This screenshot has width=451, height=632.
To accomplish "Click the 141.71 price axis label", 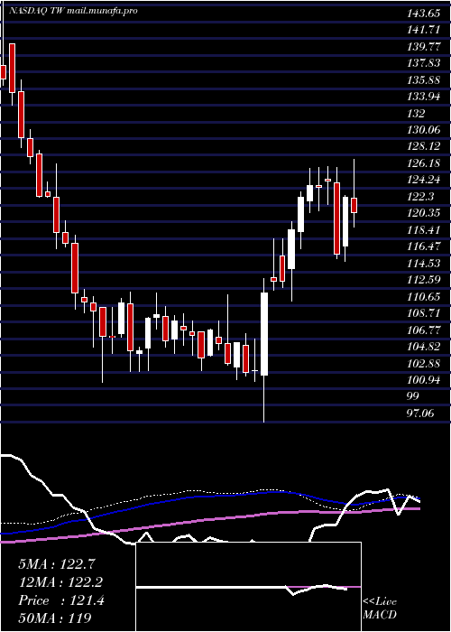I will pos(423,30).
